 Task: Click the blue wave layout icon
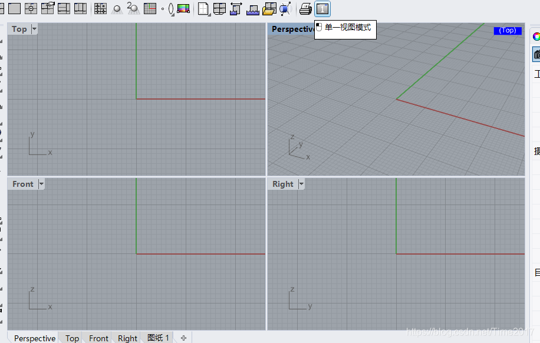[252, 9]
